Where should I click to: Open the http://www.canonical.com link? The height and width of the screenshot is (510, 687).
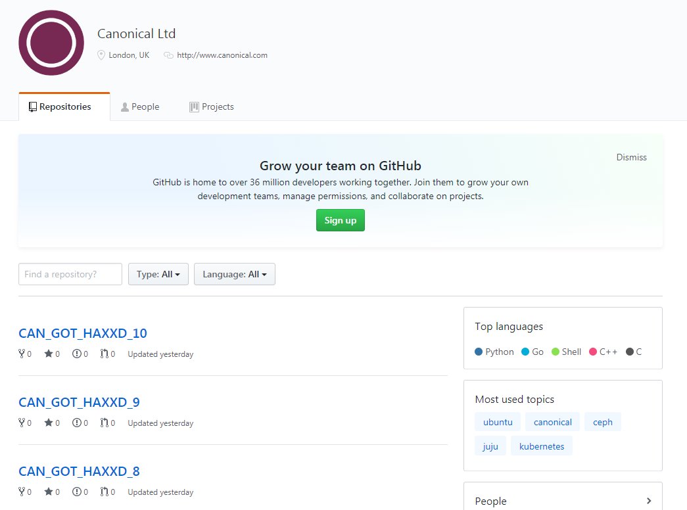click(222, 55)
